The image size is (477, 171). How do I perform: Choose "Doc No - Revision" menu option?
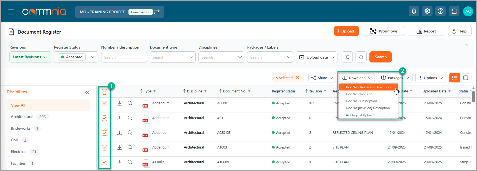tap(359, 94)
